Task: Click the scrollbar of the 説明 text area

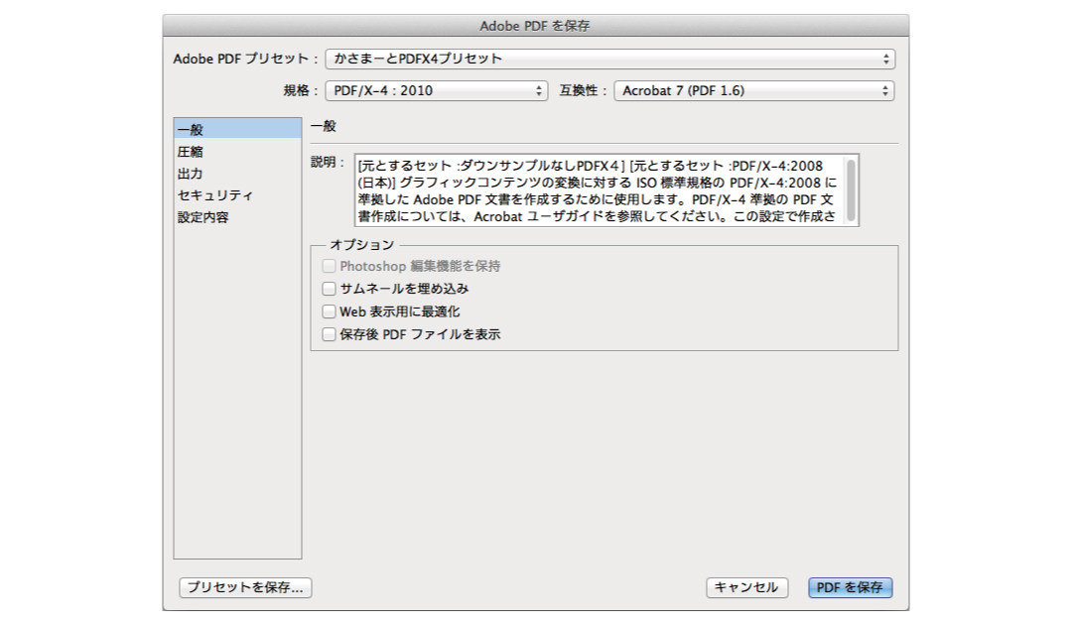Action: point(851,191)
